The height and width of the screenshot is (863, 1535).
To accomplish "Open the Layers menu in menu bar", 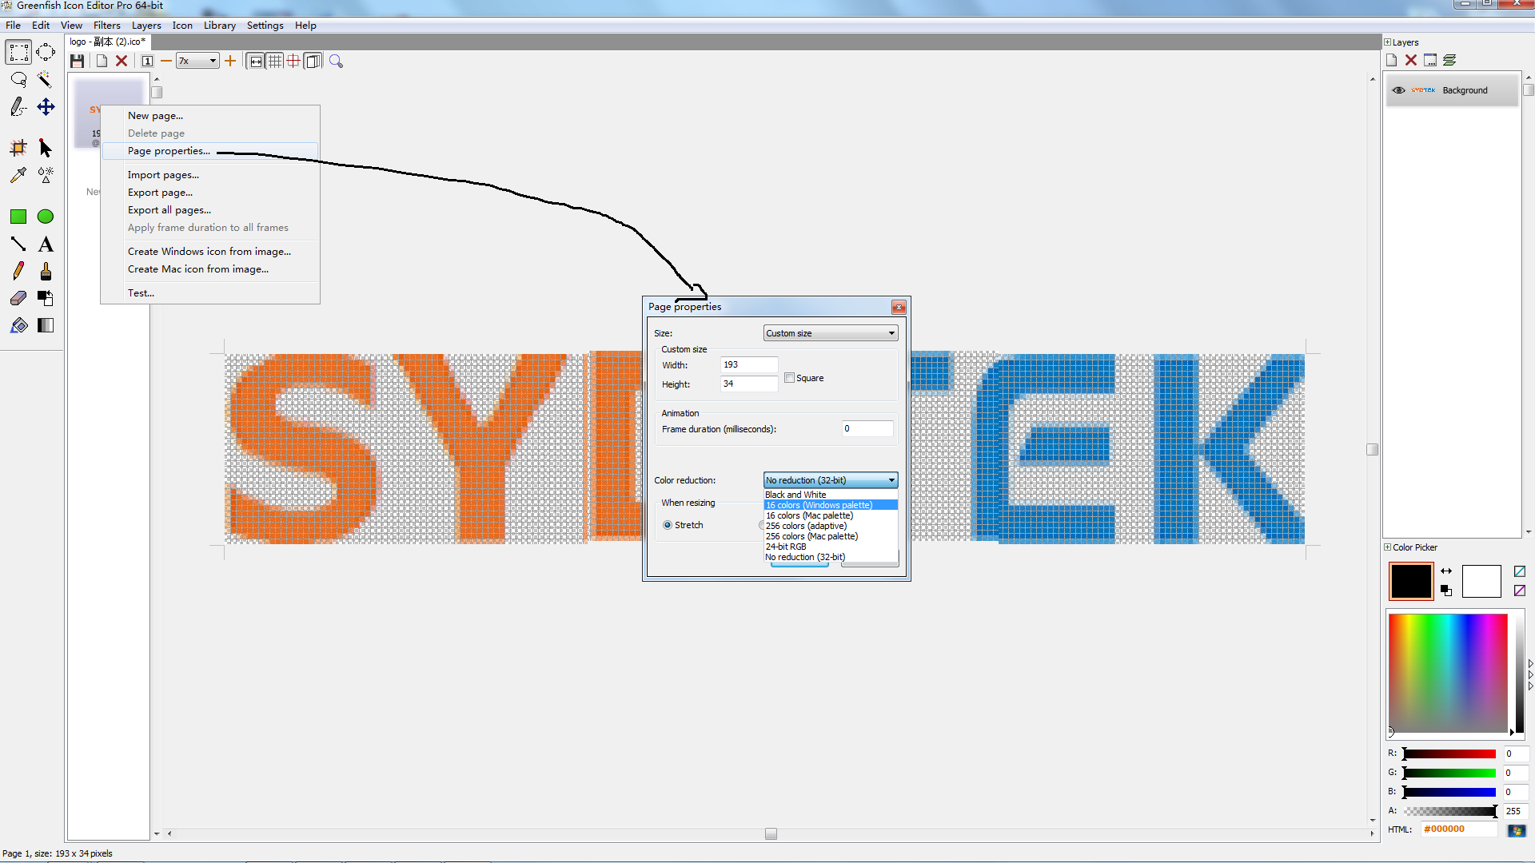I will (x=146, y=26).
